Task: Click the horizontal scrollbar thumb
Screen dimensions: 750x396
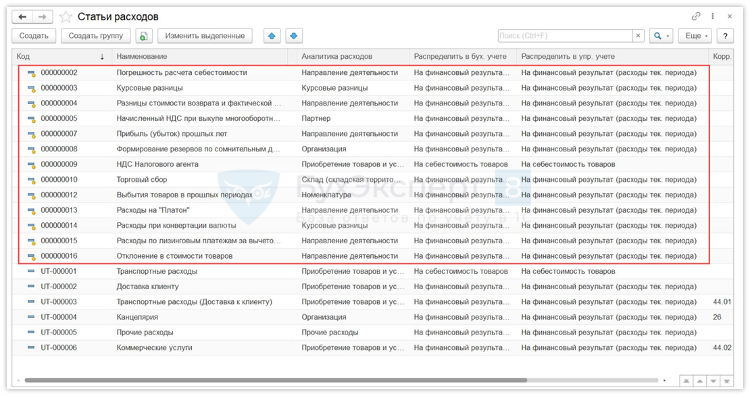Action: tap(276, 380)
